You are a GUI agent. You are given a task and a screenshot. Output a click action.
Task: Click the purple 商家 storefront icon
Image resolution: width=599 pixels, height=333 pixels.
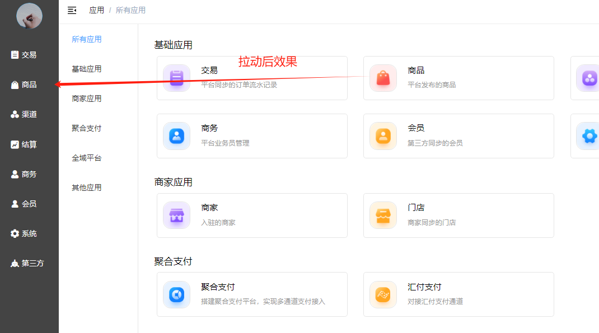click(177, 215)
